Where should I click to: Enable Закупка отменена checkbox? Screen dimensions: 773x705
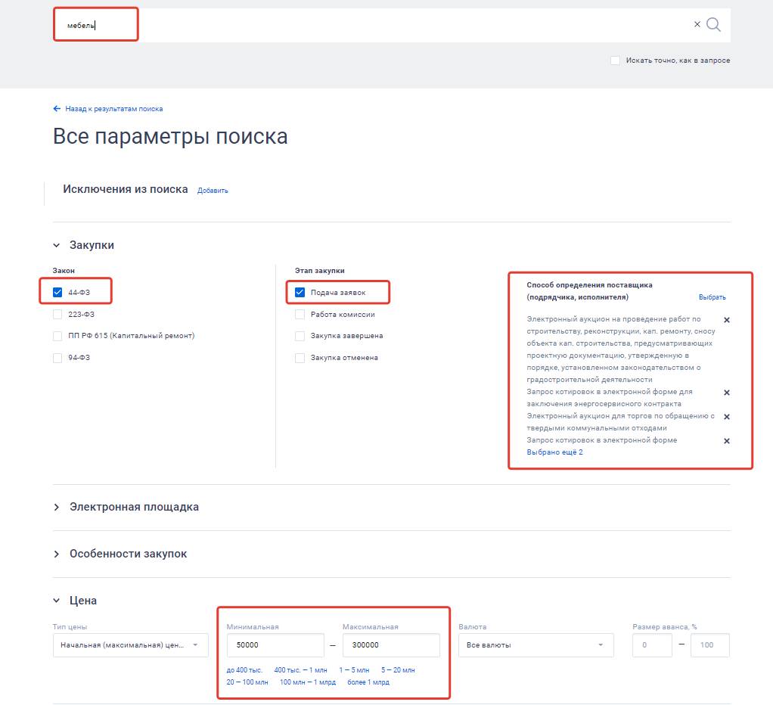click(300, 358)
